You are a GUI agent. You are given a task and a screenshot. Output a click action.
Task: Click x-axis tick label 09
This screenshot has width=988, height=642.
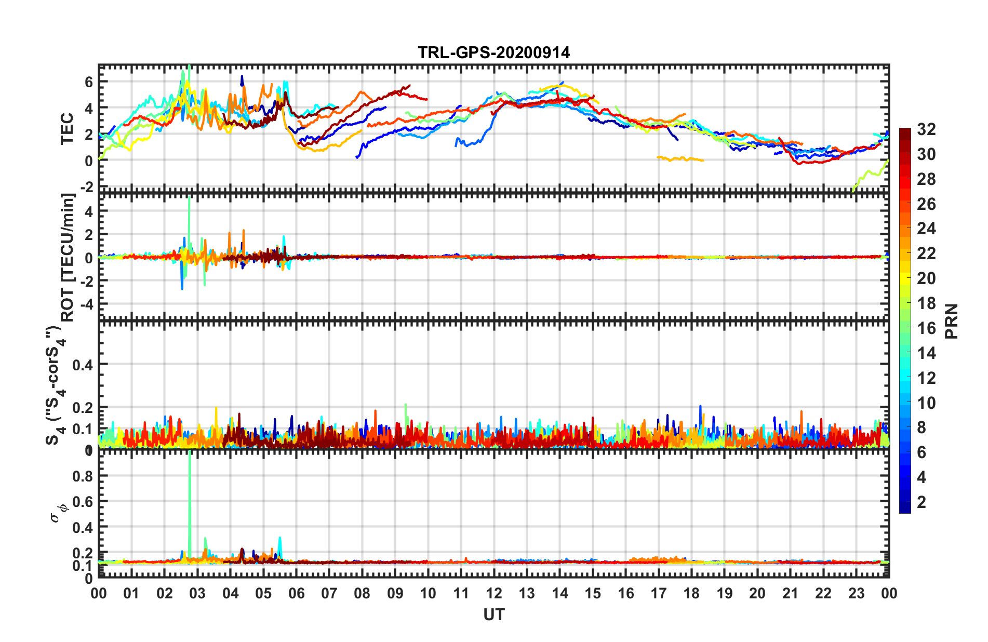click(395, 593)
